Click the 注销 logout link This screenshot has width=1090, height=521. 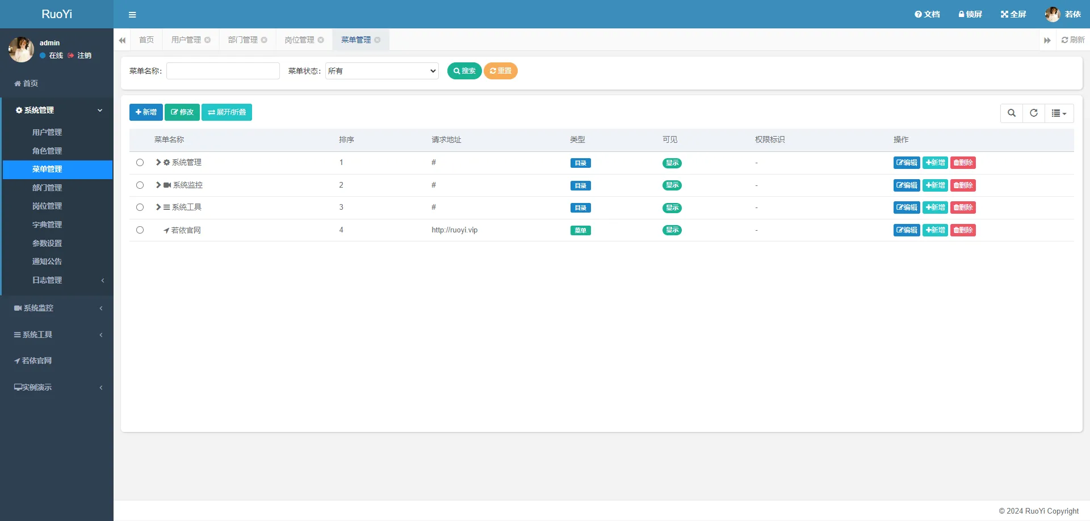pyautogui.click(x=79, y=56)
